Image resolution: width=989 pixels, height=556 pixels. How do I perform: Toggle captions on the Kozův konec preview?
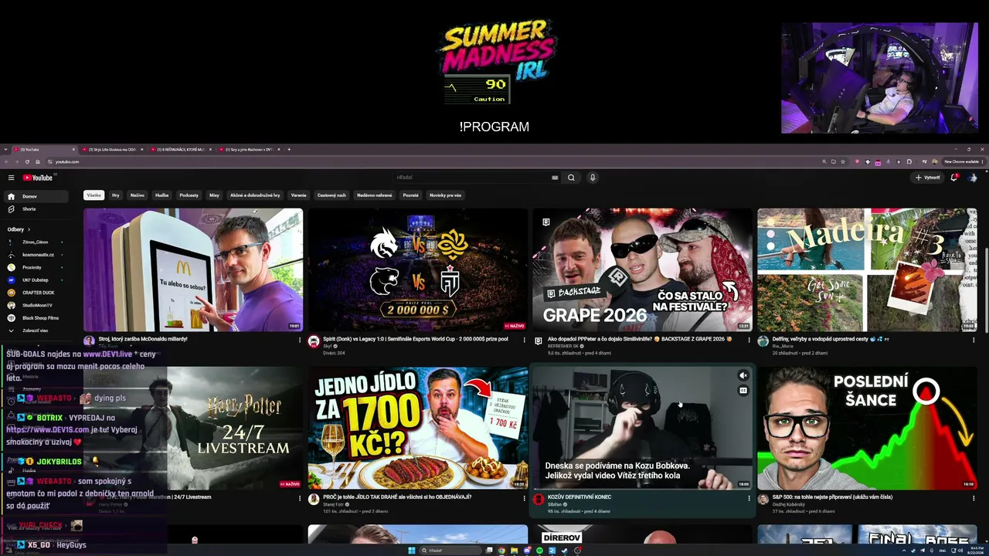[x=743, y=391]
